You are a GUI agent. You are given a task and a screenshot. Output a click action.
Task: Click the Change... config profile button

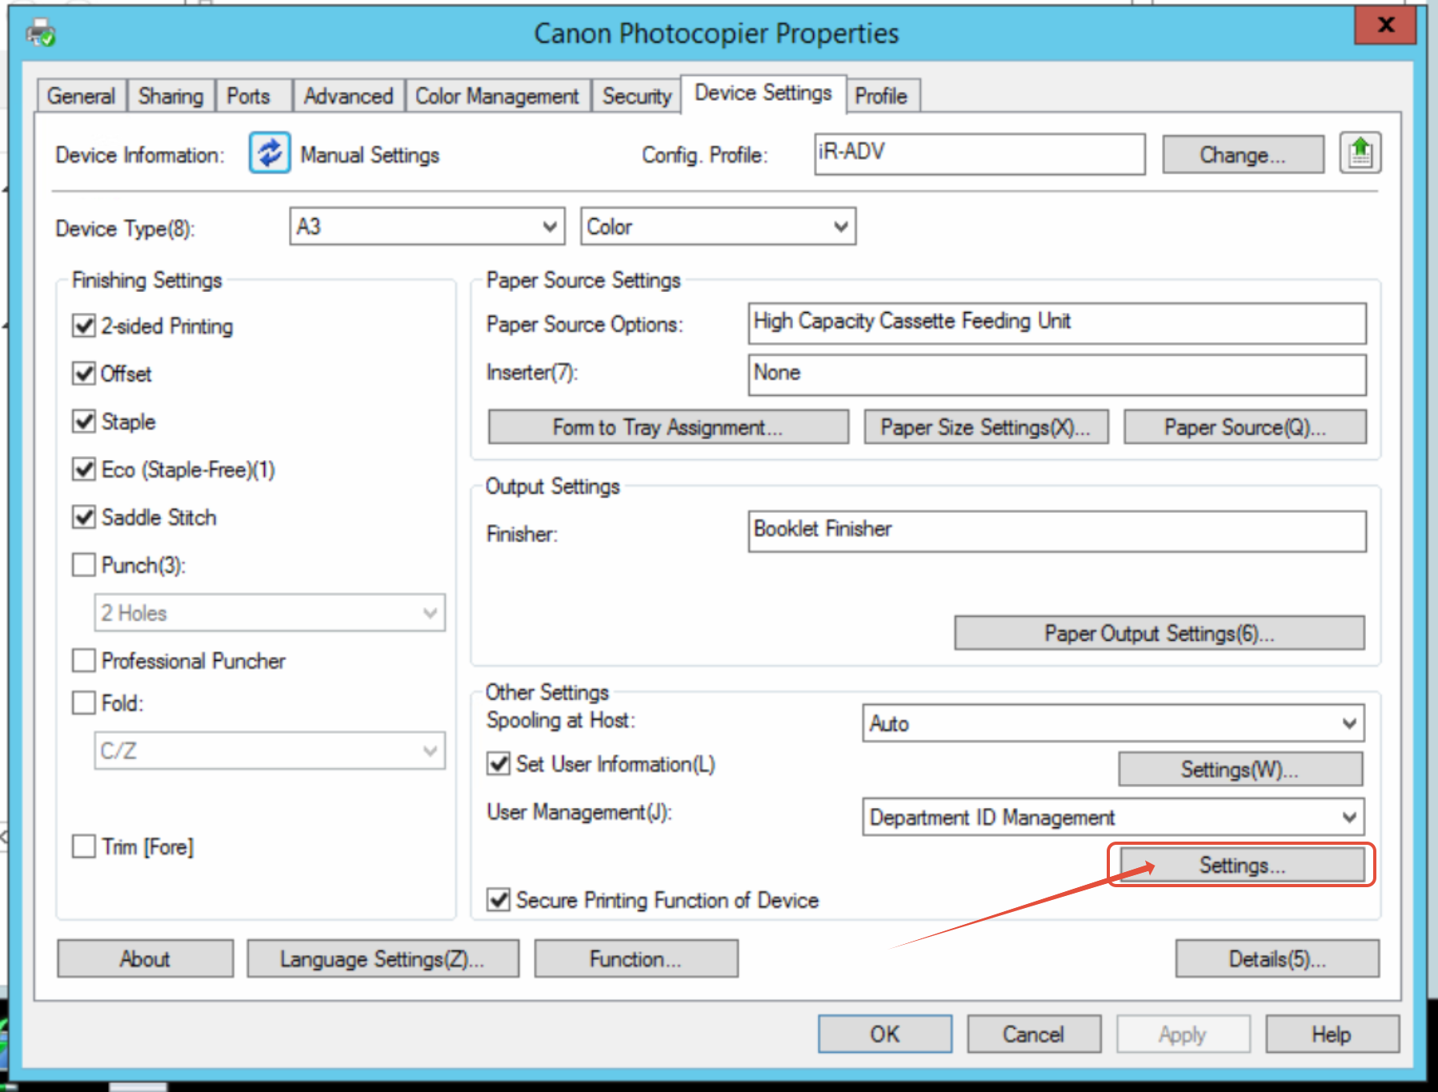(x=1243, y=154)
